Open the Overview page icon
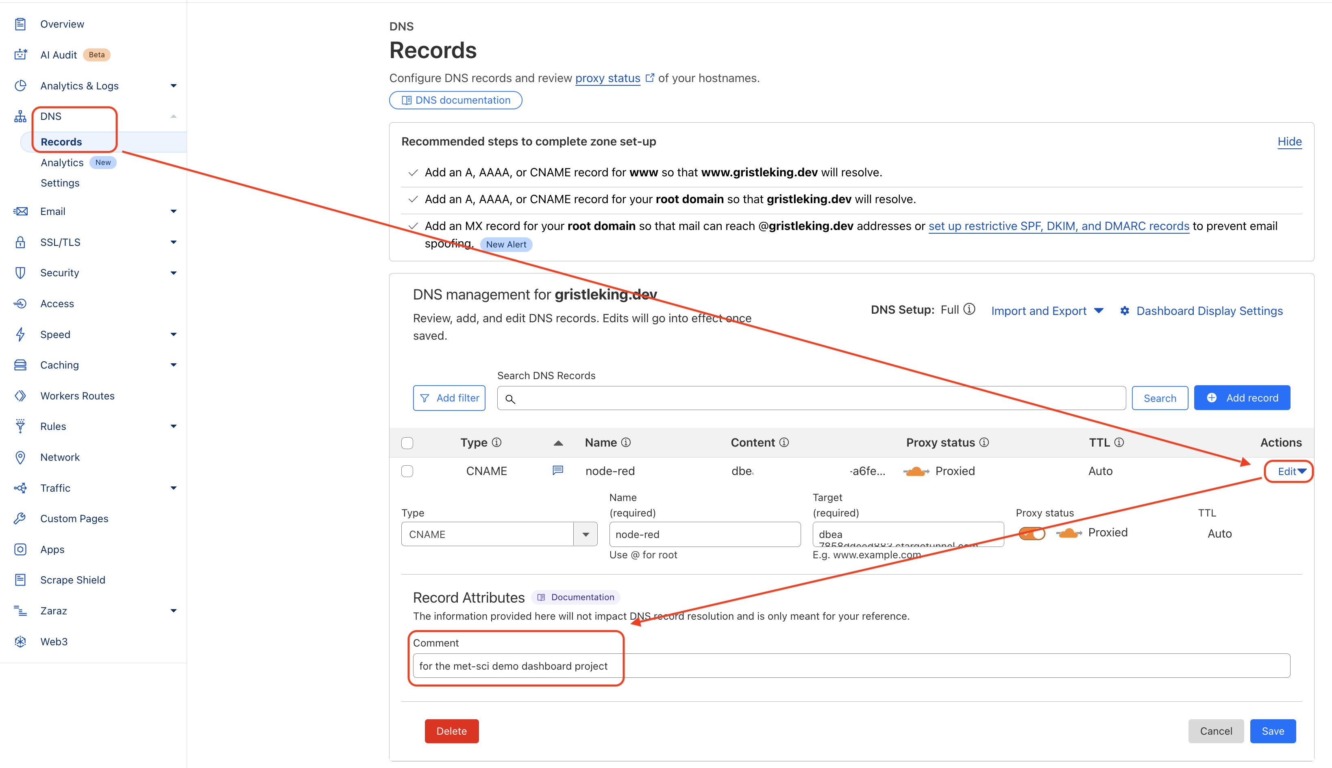Image resolution: width=1332 pixels, height=768 pixels. (20, 24)
